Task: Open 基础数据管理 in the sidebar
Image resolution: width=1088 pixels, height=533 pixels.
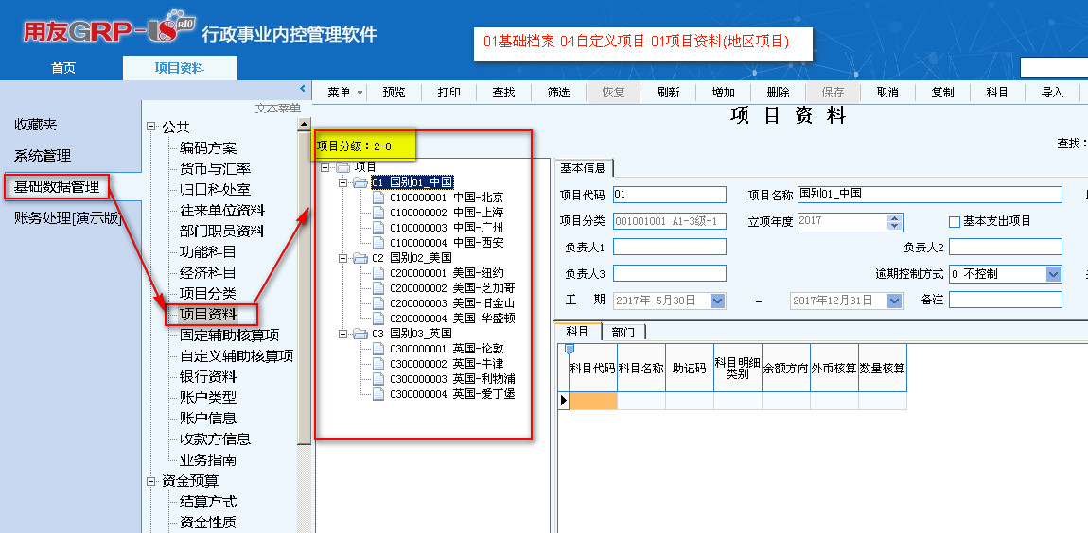Action: (x=57, y=187)
